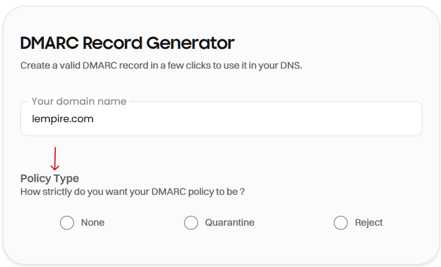Viewport: 441px width, 267px height.
Task: Click the 'Your domain name' floating label
Action: (79, 101)
